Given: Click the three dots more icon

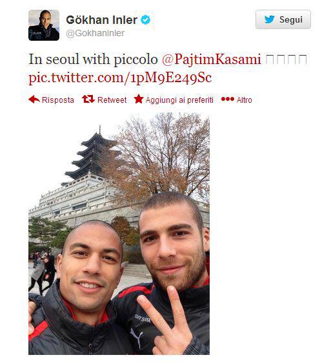Looking at the screenshot, I should pos(228,99).
